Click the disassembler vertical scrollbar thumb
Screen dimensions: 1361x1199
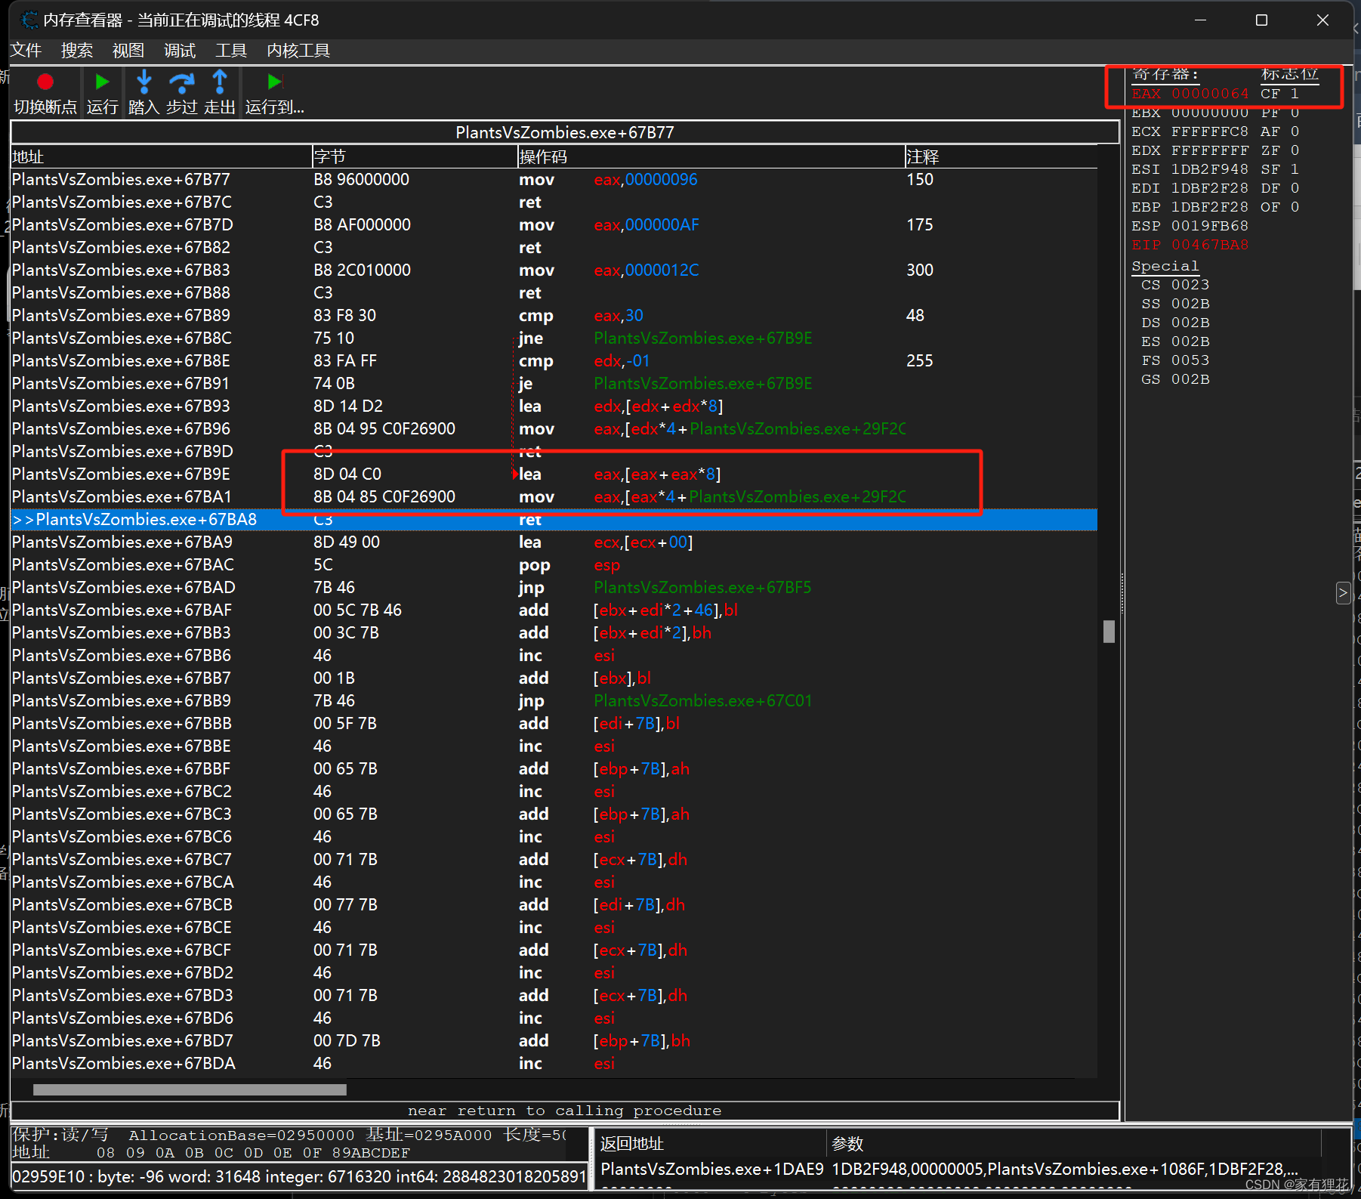pos(1109,632)
